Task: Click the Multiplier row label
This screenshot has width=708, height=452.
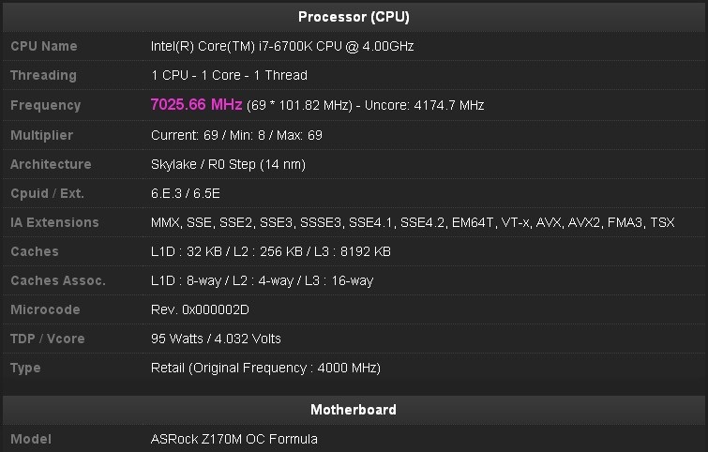Action: coord(41,135)
